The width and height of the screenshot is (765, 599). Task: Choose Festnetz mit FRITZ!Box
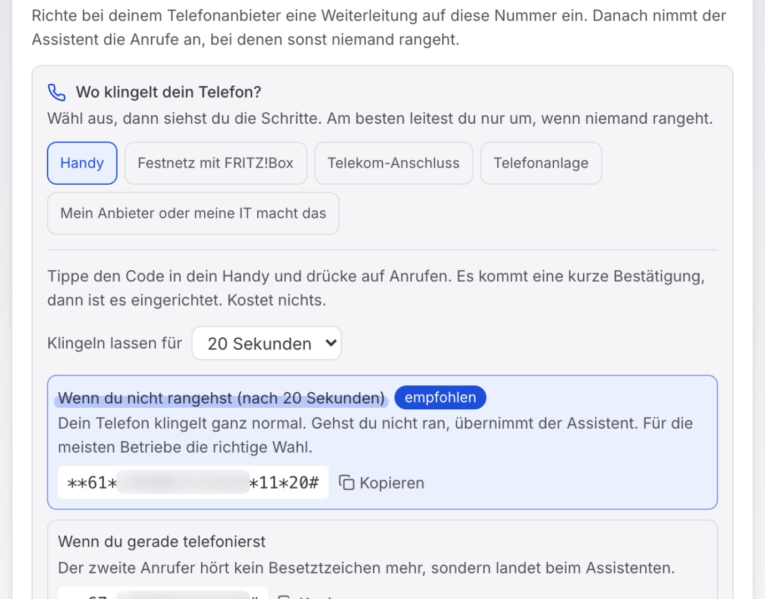pos(216,163)
